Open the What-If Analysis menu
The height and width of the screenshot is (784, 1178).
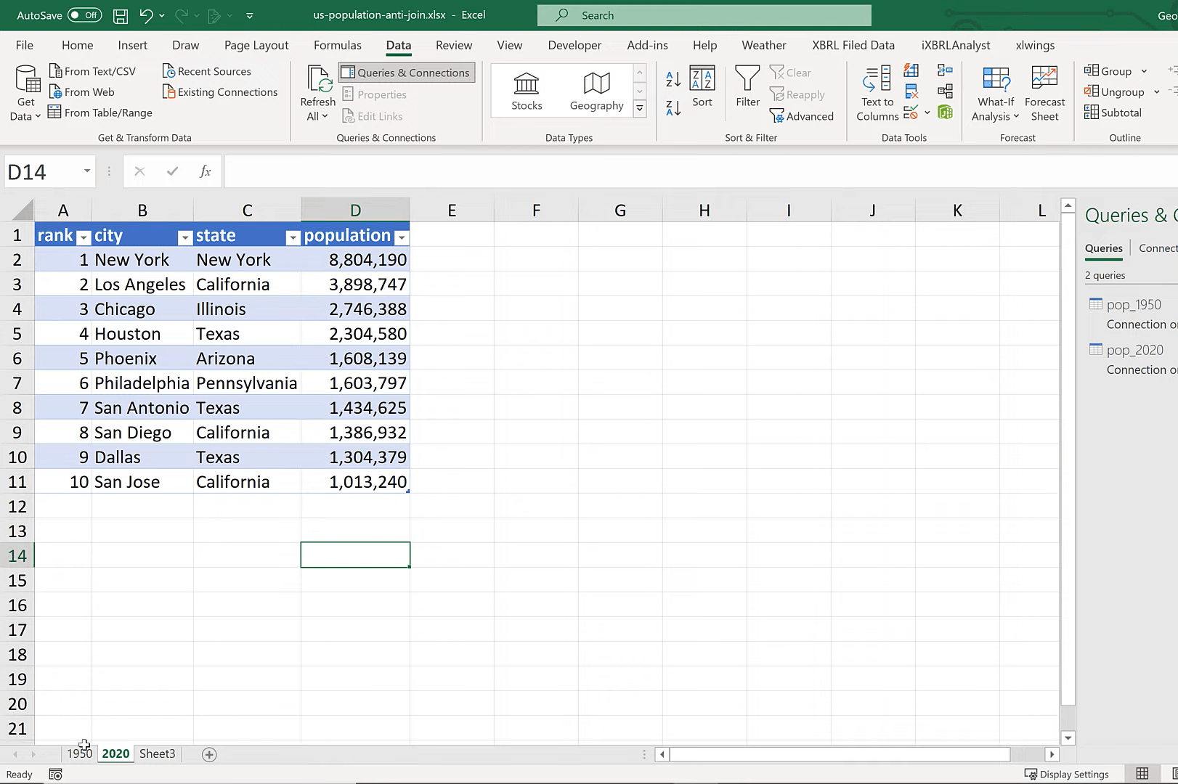click(996, 93)
